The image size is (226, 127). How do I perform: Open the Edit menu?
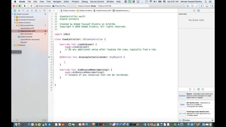coord(35,1)
